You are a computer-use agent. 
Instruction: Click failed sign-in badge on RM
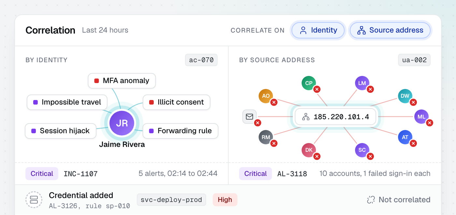point(274,143)
